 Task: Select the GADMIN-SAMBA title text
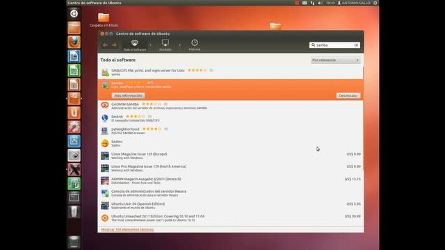pyautogui.click(x=125, y=104)
